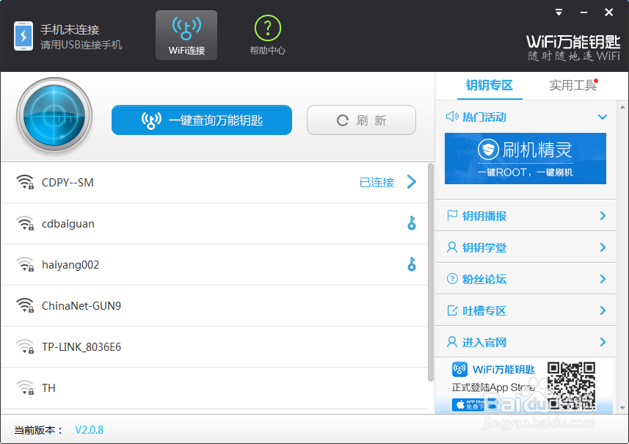Close the WiFi万能钥匙 window
This screenshot has width=629, height=444.
pyautogui.click(x=608, y=12)
